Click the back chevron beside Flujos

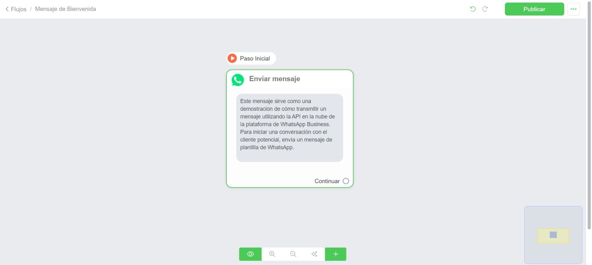7,9
